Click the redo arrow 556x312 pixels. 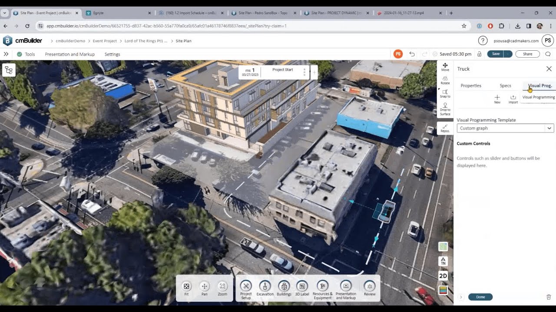click(x=424, y=54)
